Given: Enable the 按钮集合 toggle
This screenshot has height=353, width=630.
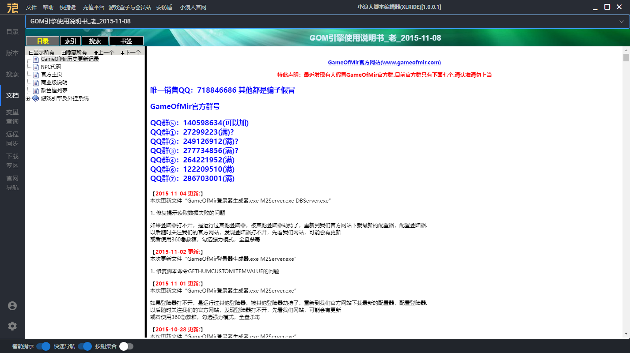Looking at the screenshot, I should point(126,346).
